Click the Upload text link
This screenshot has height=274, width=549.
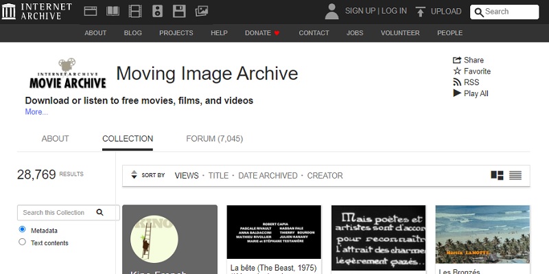click(x=445, y=11)
